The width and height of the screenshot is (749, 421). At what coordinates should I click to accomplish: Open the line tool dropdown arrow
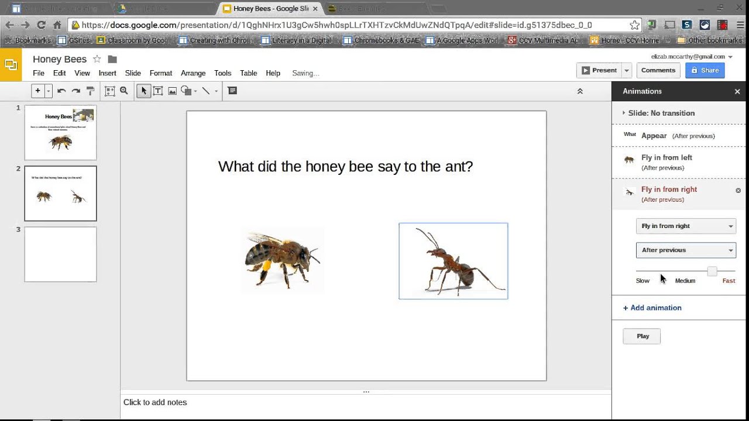tap(216, 91)
